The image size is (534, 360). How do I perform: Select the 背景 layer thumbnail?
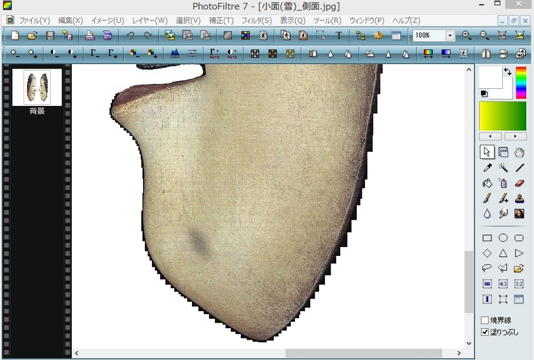click(37, 87)
